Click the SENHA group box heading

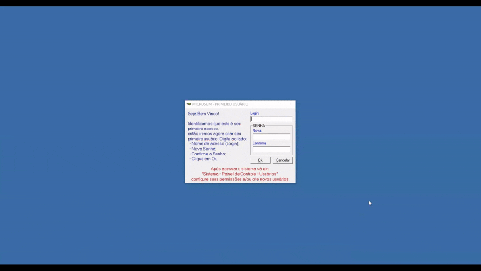coord(259,126)
